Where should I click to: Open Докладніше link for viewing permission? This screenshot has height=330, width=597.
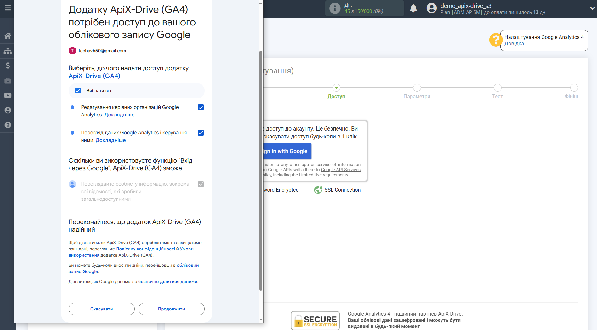click(111, 140)
